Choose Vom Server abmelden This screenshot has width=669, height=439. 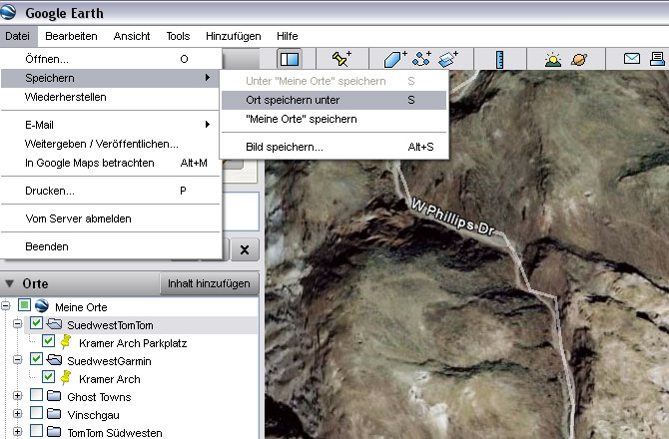pos(111,219)
